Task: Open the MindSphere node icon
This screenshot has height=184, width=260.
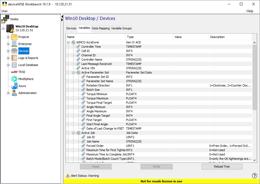Action: [x=14, y=79]
